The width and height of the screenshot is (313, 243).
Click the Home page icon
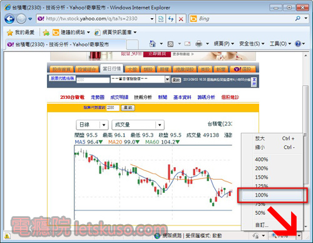pos(153,44)
